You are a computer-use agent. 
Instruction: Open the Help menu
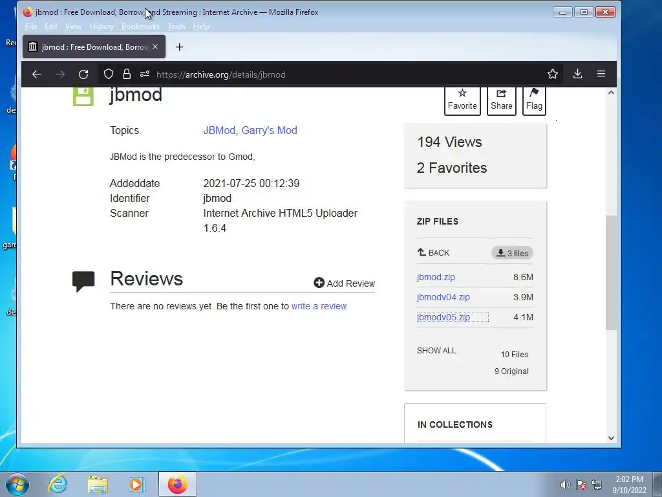click(201, 27)
